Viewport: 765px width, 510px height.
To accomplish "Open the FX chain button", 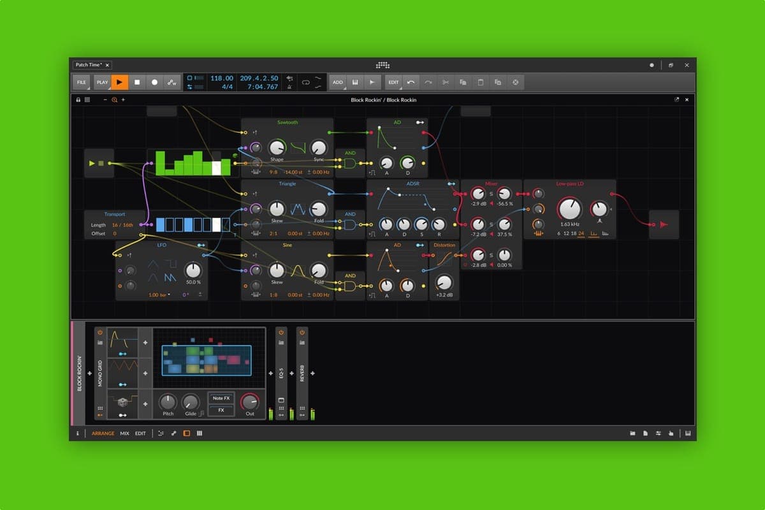I will pos(221,410).
